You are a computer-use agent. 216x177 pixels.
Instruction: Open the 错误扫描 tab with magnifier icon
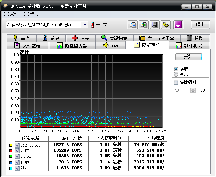click(x=114, y=38)
